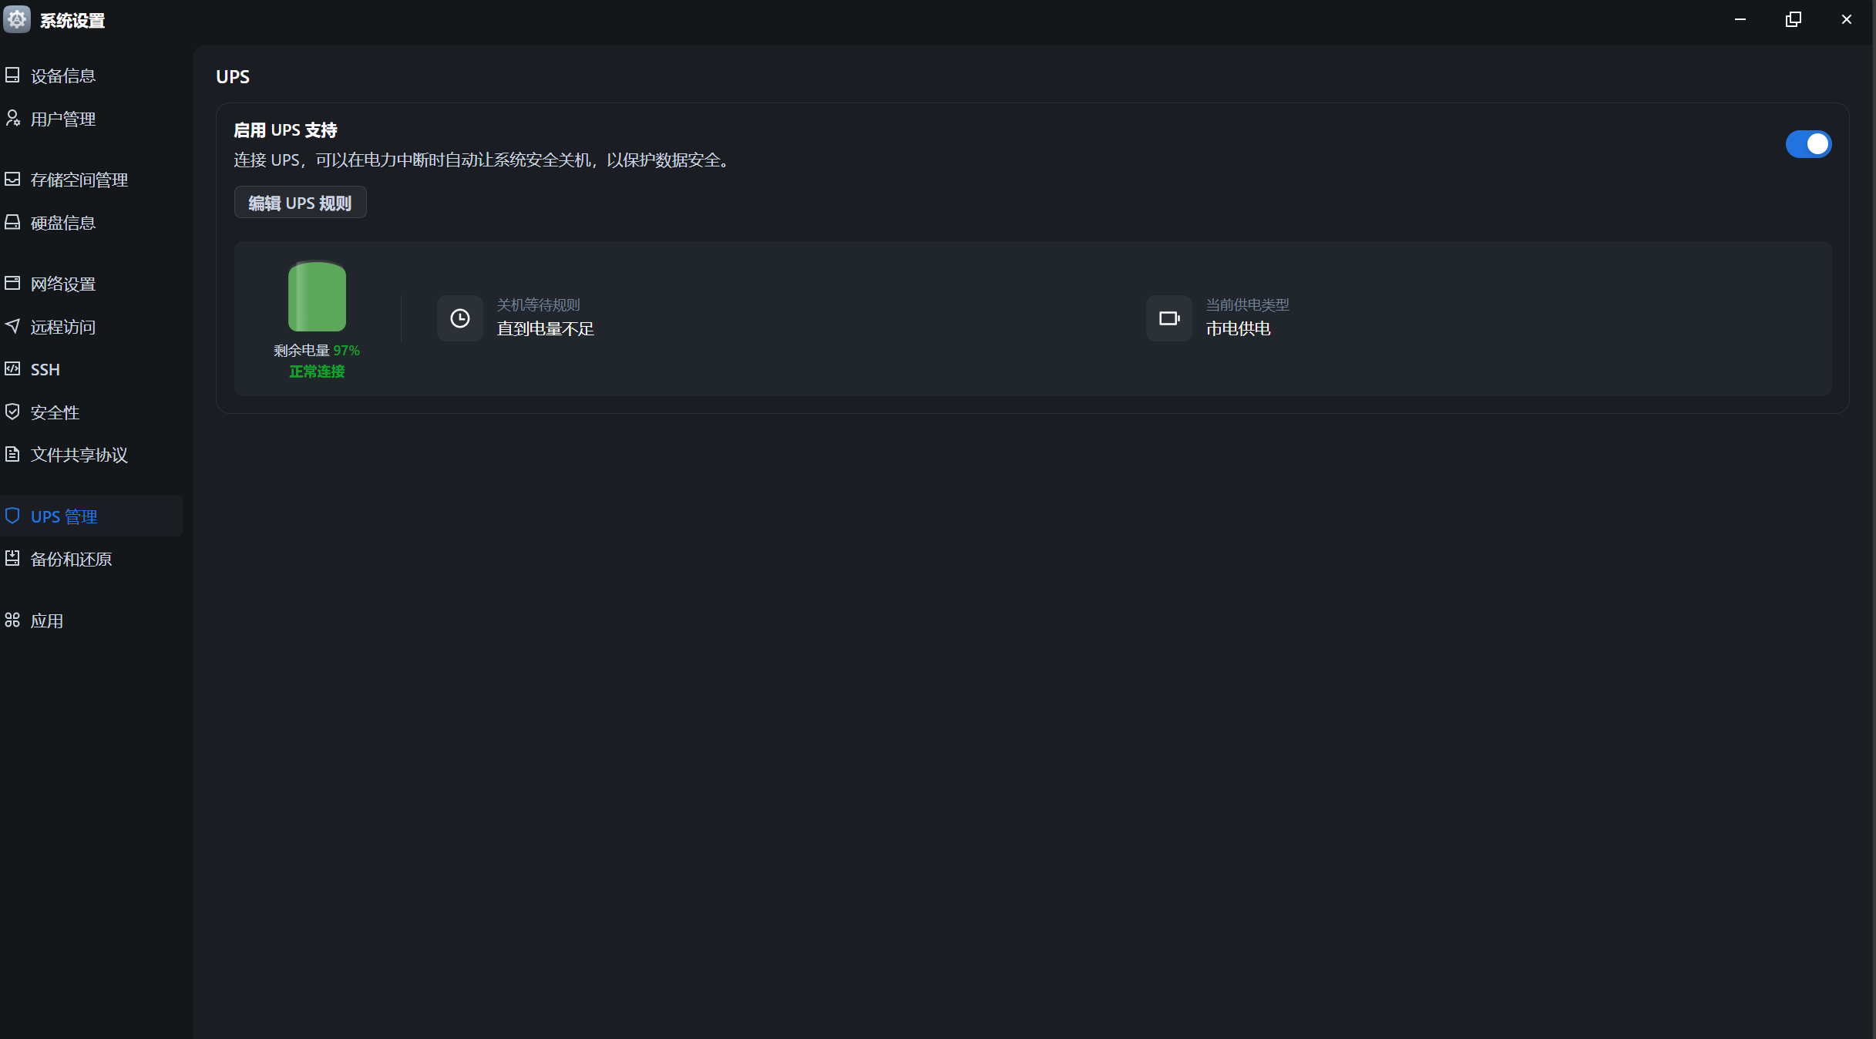Click the 启用 UPS 支持 heading
The image size is (1876, 1039).
pyautogui.click(x=286, y=130)
